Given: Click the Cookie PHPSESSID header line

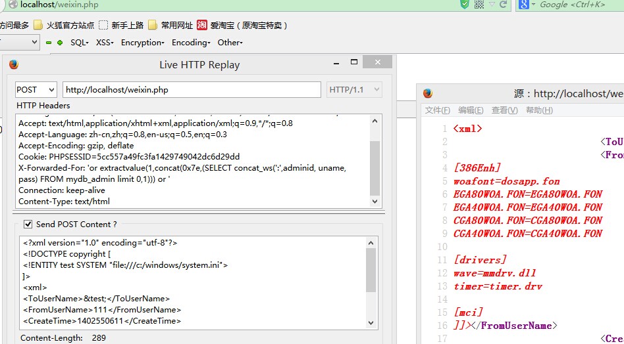Looking at the screenshot, I should [x=129, y=157].
